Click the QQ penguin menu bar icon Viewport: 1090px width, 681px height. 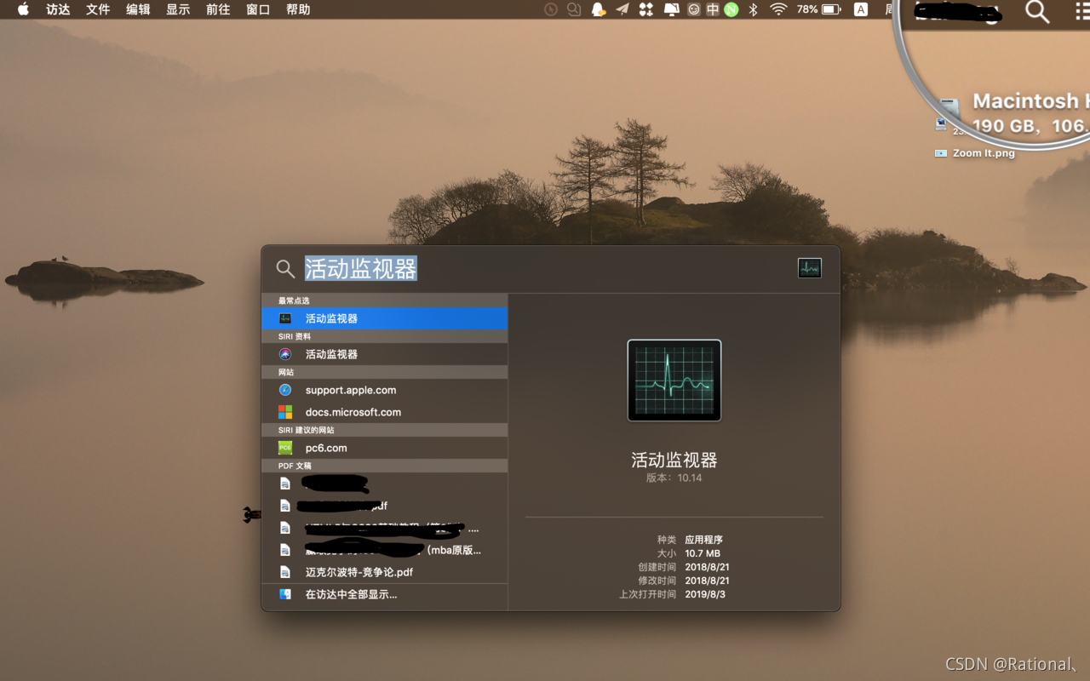coord(599,9)
